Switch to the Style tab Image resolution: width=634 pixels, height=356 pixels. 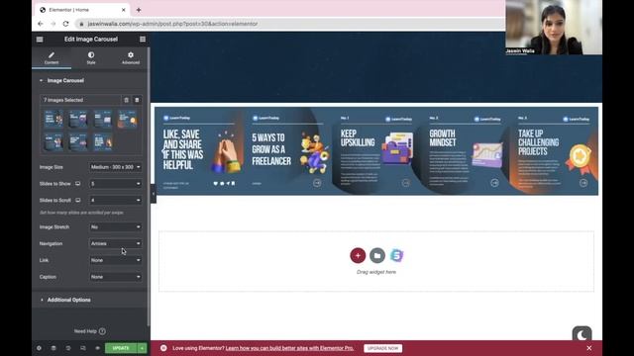point(91,58)
